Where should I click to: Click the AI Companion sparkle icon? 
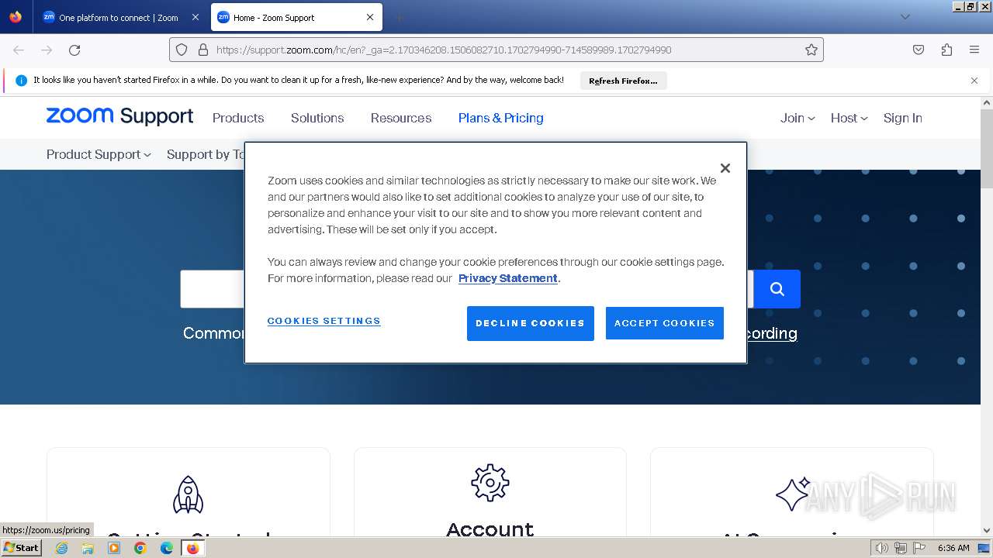point(793,494)
